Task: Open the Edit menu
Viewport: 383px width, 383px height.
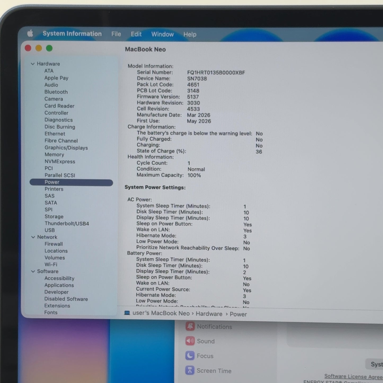Action: tap(136, 34)
